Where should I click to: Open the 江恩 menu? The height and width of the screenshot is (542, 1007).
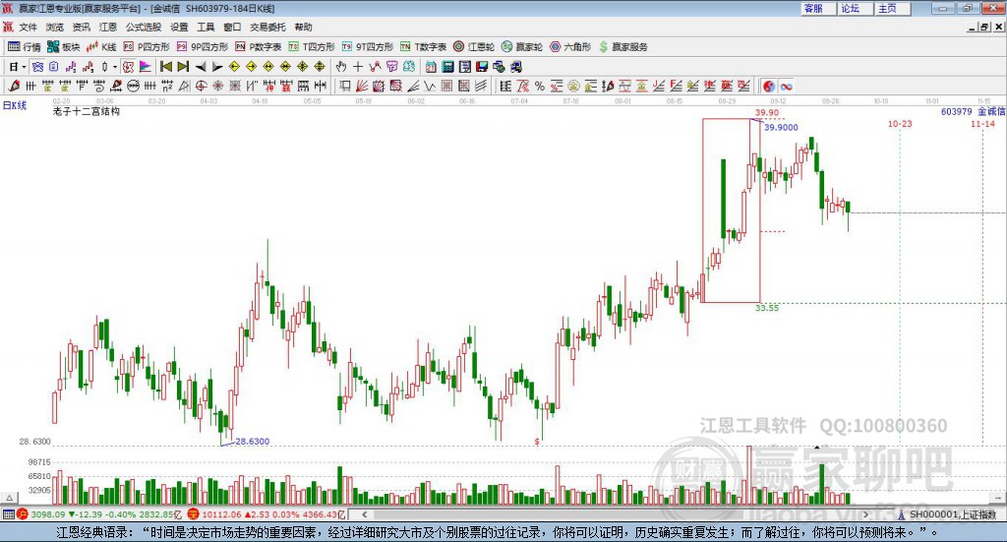(108, 27)
